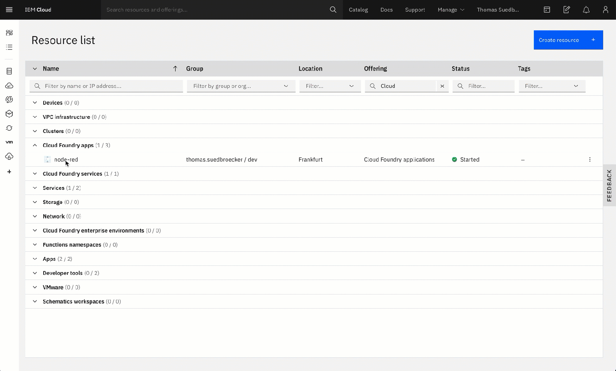Expand the Apps section
Viewport: 616px width, 371px height.
click(35, 259)
